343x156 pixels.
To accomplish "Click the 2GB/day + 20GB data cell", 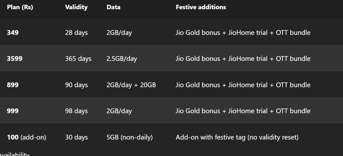I will (x=131, y=85).
